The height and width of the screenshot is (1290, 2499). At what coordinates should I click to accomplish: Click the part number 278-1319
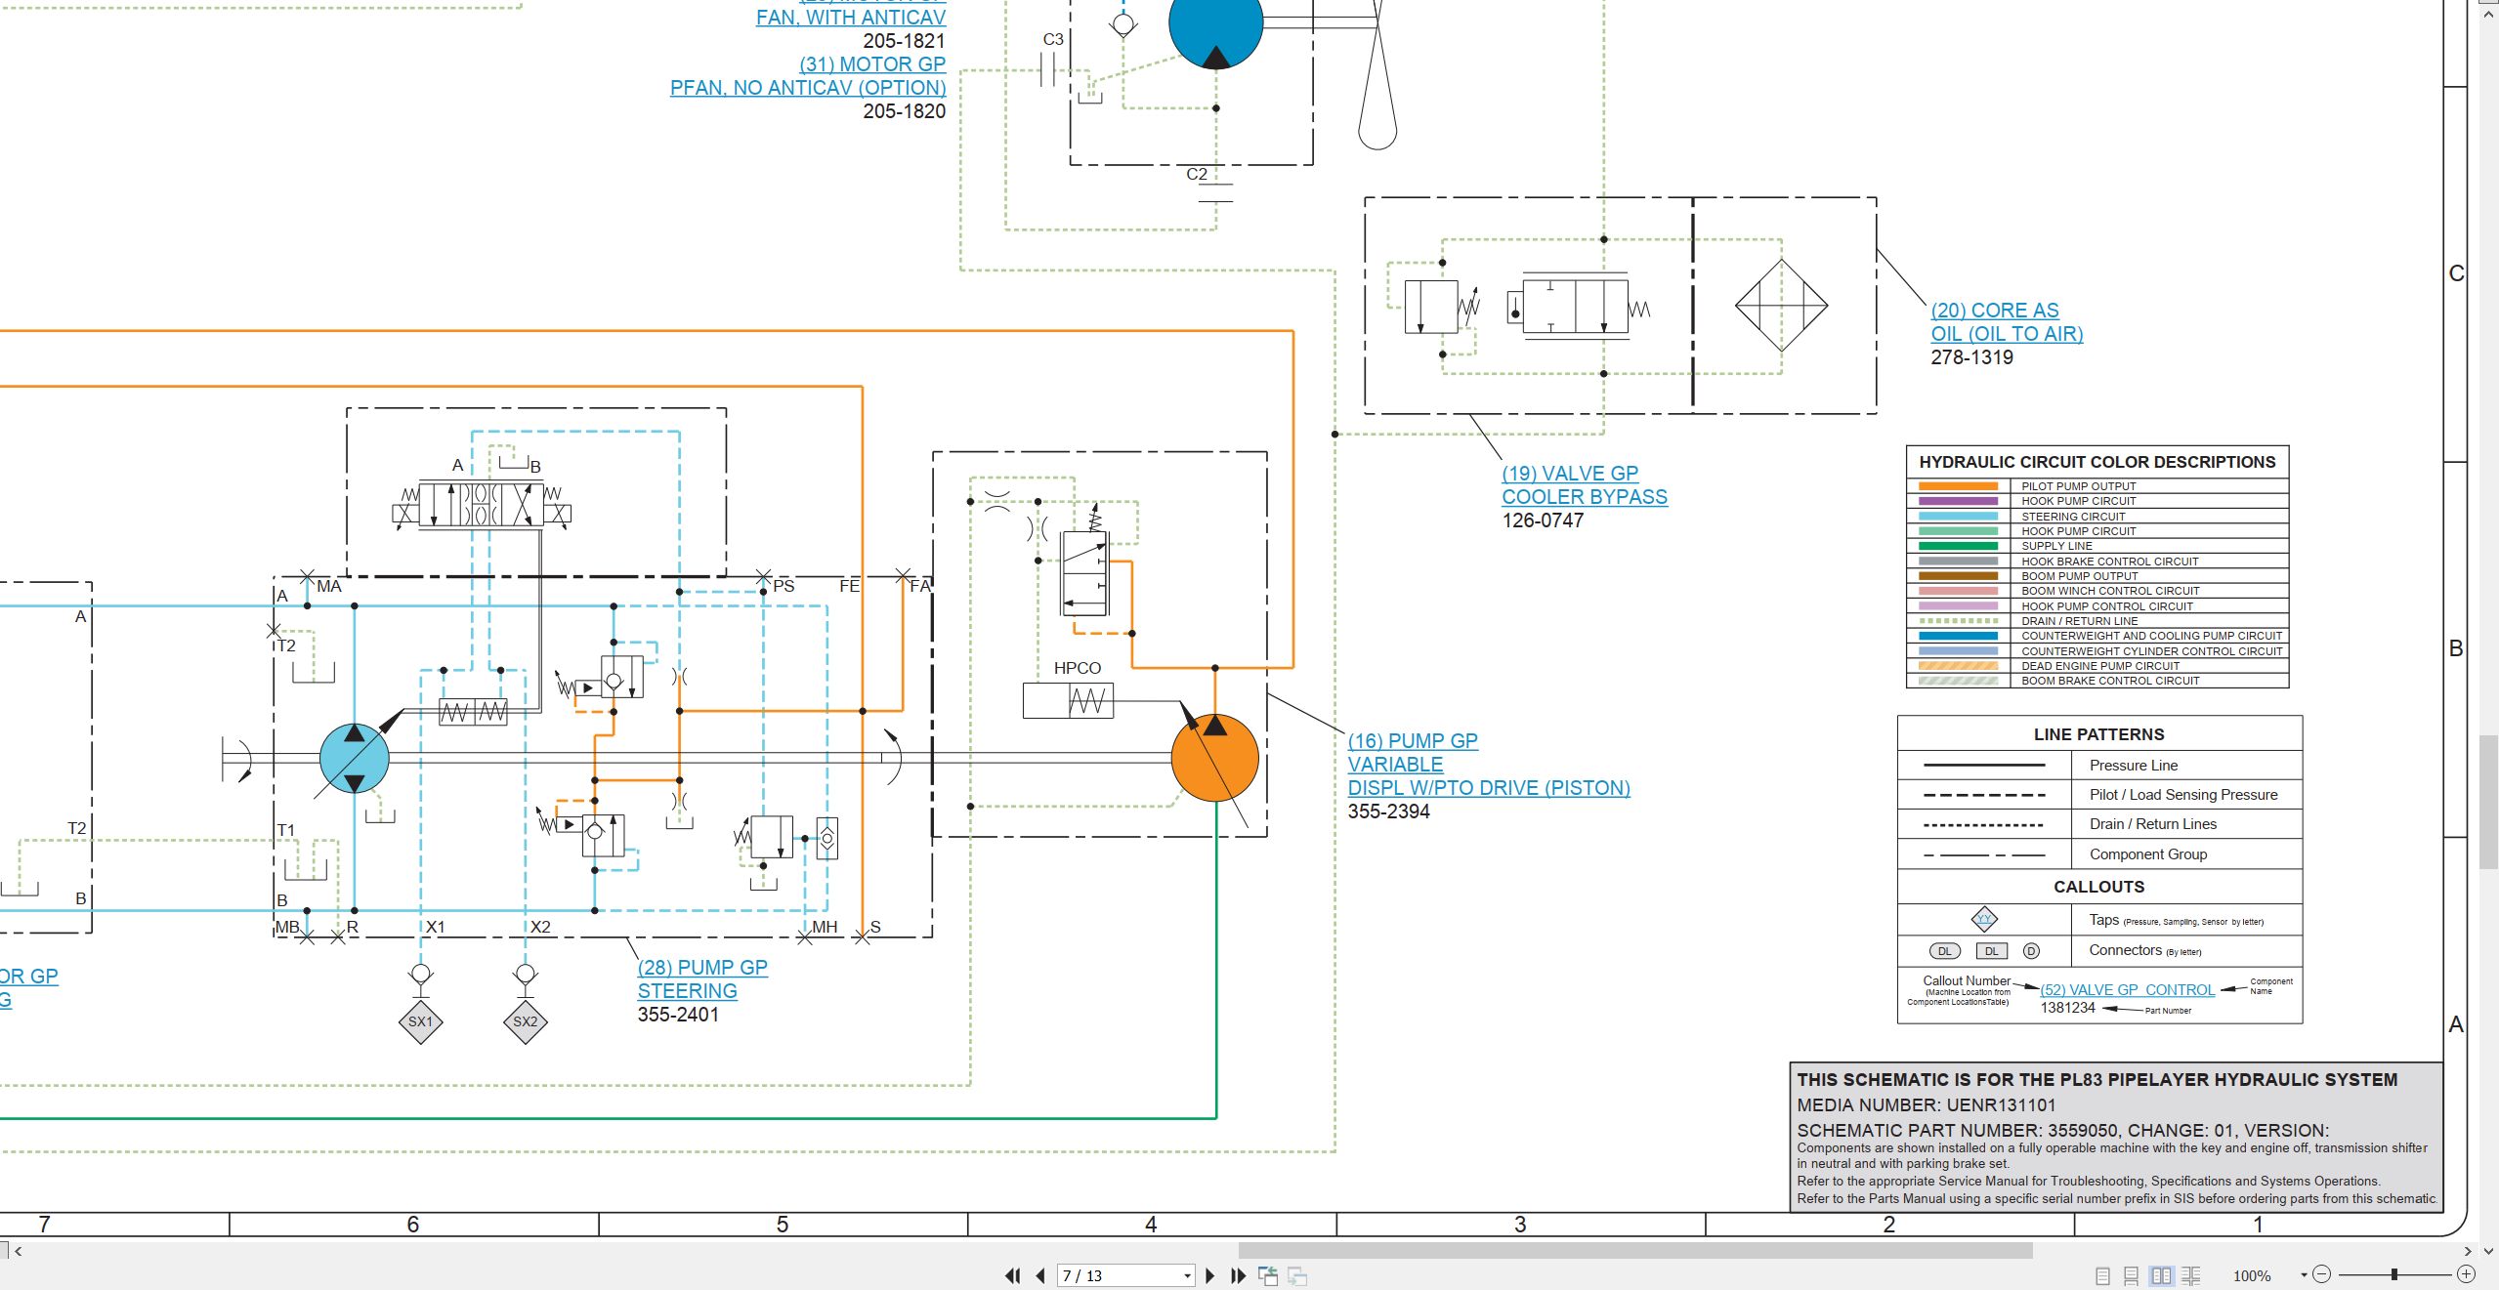pyautogui.click(x=1971, y=357)
